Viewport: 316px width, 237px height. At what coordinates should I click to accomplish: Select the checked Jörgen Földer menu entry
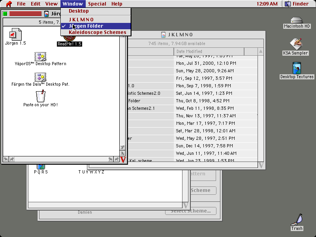(96, 26)
